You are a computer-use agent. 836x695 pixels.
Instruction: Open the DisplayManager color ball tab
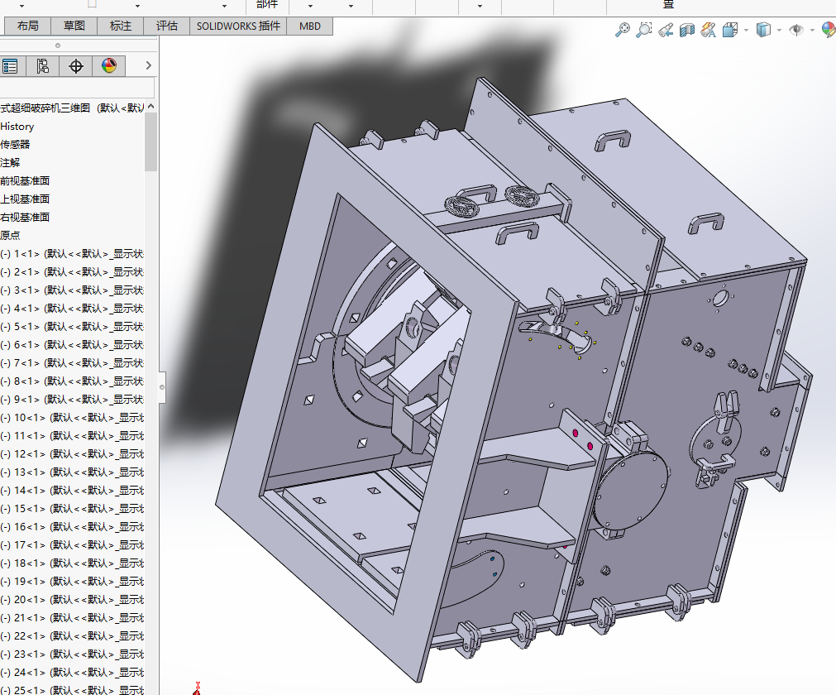[x=109, y=66]
